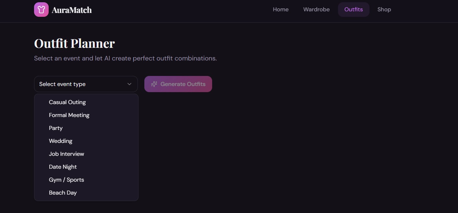Choose Beach Day from the list
Image resolution: width=458 pixels, height=213 pixels.
click(86, 193)
